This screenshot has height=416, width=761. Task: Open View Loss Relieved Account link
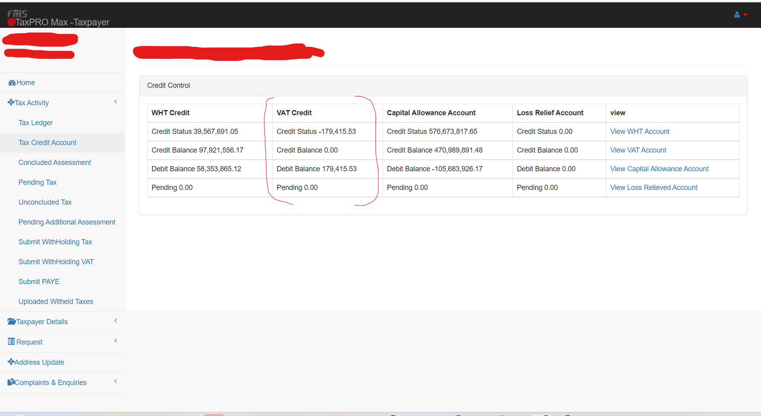(x=654, y=188)
